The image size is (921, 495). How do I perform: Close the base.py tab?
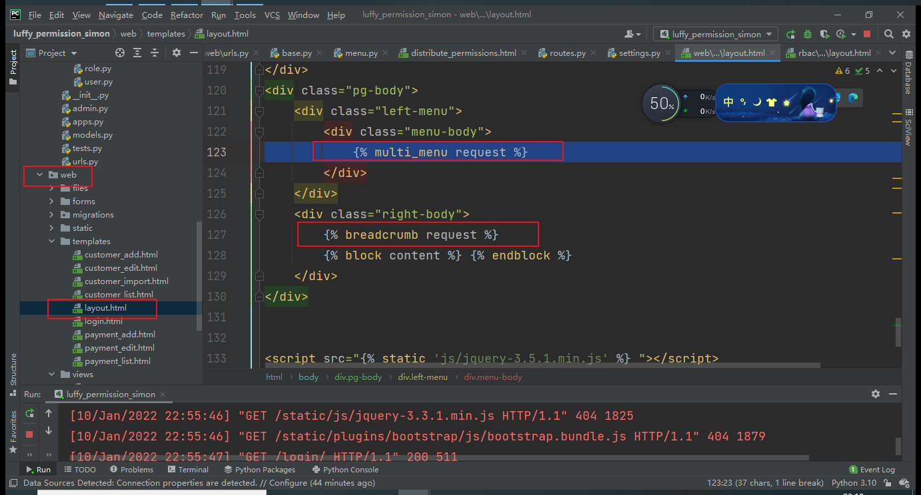tap(320, 53)
